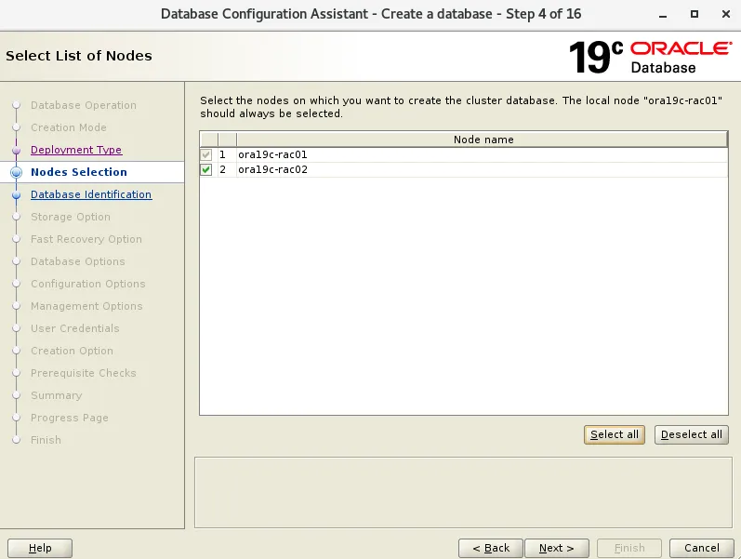The height and width of the screenshot is (559, 741).
Task: Click Fast Recovery Option step label
Action: click(86, 239)
